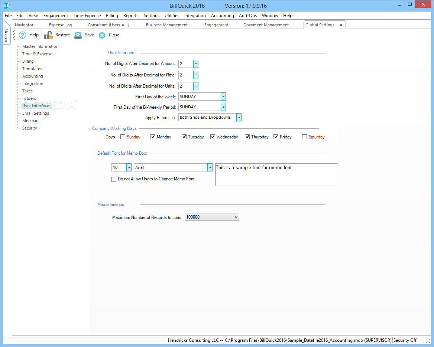Select Master Information in settings tree
Screen dimensions: 434x347
click(41, 46)
